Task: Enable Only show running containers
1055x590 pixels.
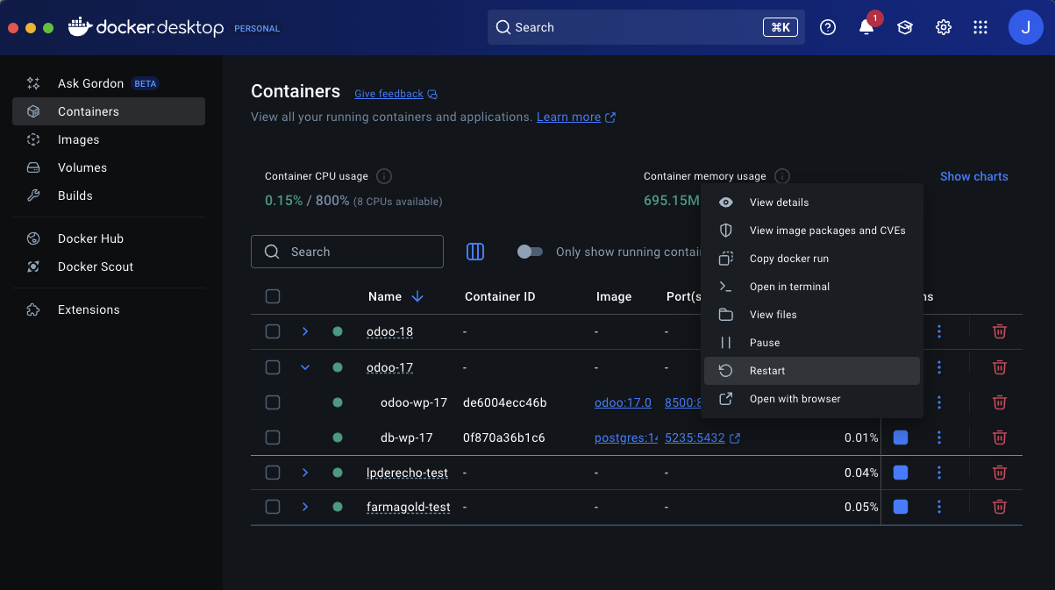Action: pos(531,252)
